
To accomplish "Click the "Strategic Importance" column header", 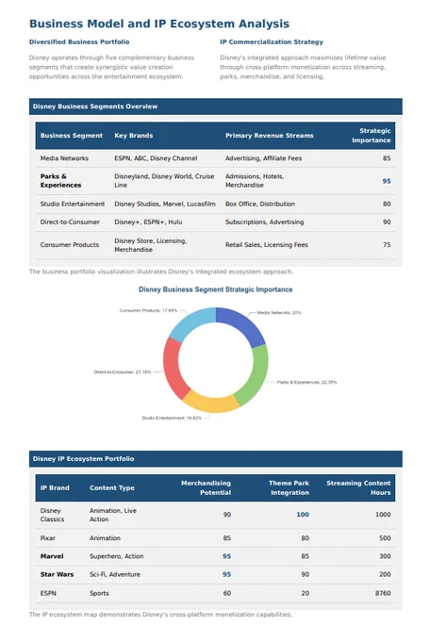I will click(x=372, y=136).
